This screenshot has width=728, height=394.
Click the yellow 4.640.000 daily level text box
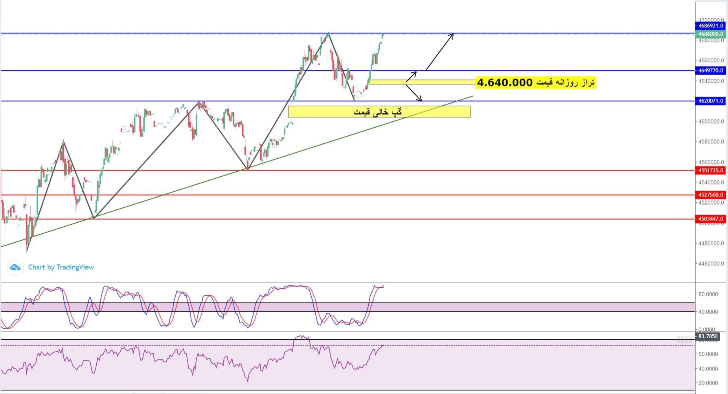coord(535,82)
